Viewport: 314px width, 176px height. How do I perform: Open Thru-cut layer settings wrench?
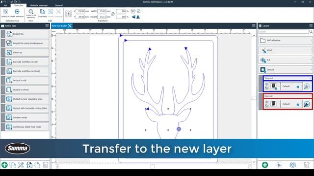coord(307,87)
